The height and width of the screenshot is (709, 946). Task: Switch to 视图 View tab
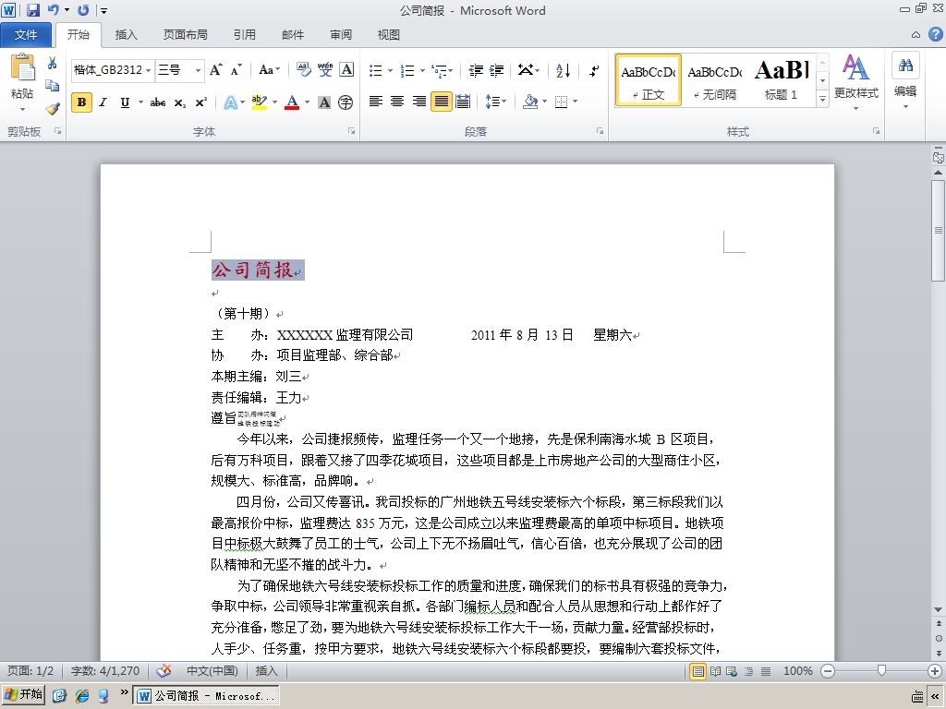[x=389, y=35]
